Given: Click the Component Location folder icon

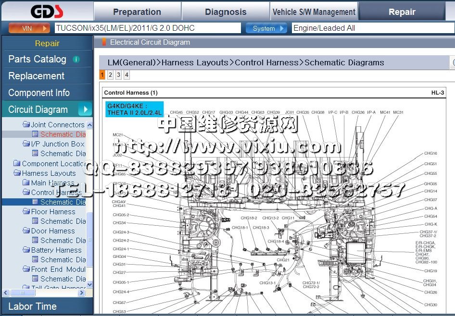Looking at the screenshot, I should pos(17,164).
